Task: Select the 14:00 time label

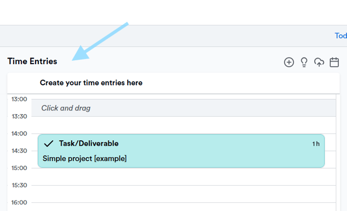Action: tap(19, 133)
